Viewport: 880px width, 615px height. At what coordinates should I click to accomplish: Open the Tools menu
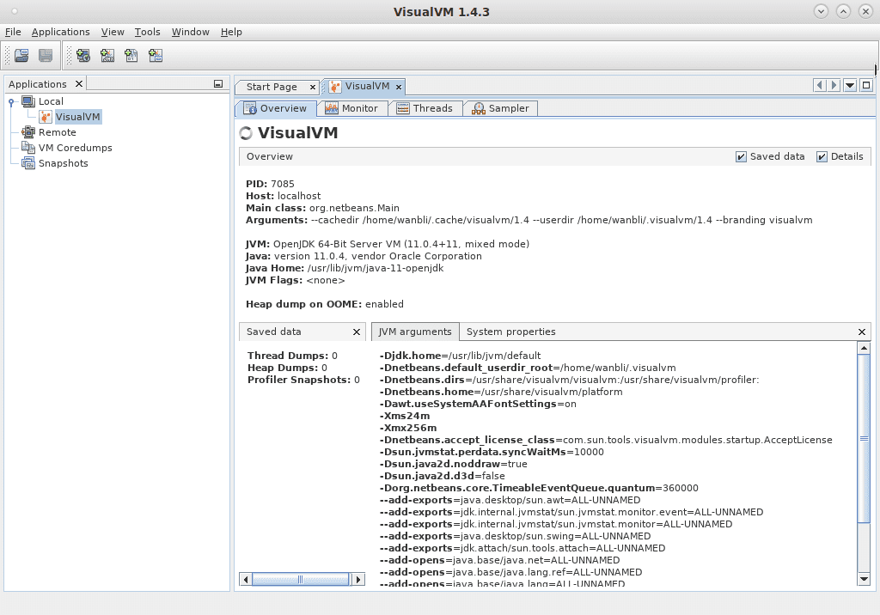pyautogui.click(x=147, y=32)
